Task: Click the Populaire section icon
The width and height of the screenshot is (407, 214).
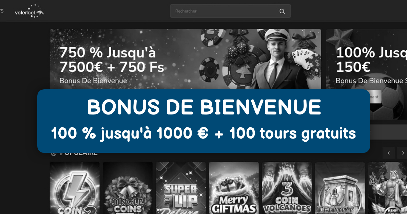Action: [x=53, y=153]
